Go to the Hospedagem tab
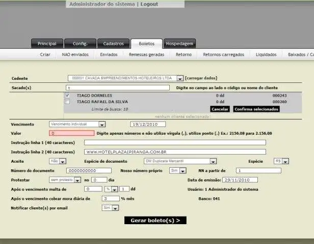This screenshot has height=244, width=314. pyautogui.click(x=179, y=44)
